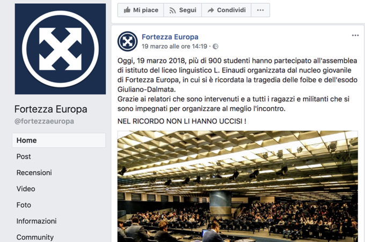Click the 19 marzo alle ore 14:19 timestamp
This screenshot has width=365, height=242.
point(174,46)
